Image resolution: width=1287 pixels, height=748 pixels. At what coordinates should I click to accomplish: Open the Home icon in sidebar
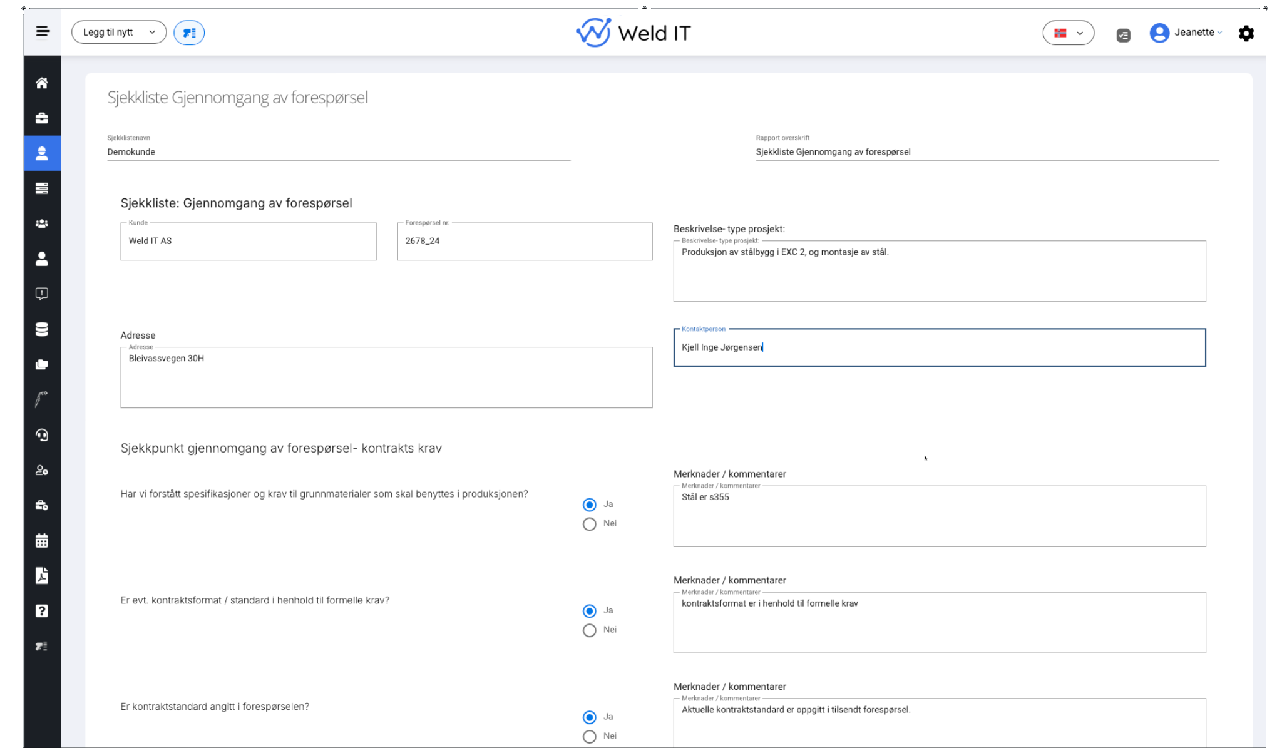[42, 83]
